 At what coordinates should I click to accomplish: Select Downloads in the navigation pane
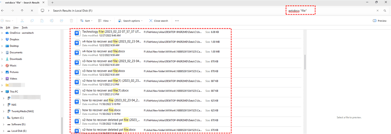[x=16, y=59]
